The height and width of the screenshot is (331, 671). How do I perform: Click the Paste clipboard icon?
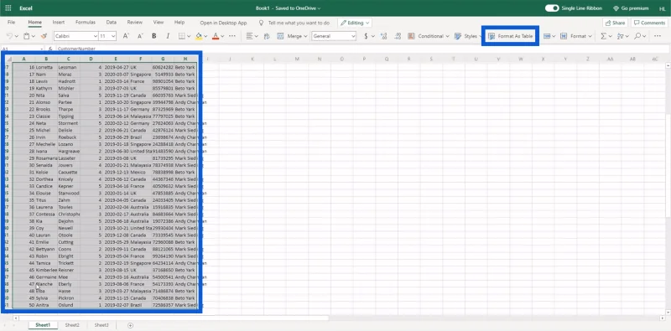coord(27,36)
